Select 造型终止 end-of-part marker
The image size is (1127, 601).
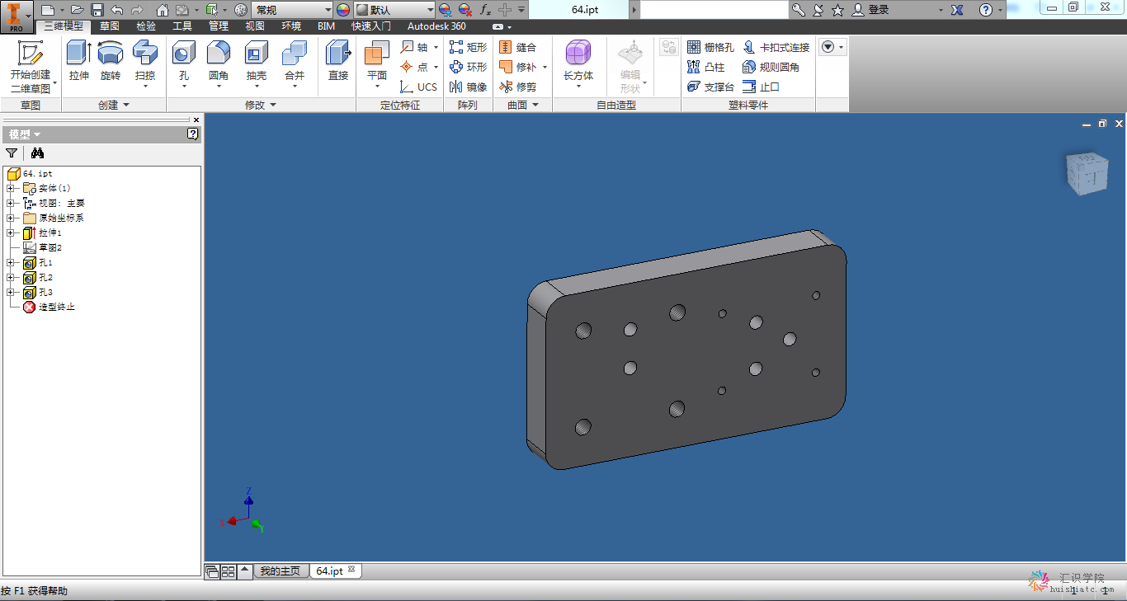click(49, 307)
